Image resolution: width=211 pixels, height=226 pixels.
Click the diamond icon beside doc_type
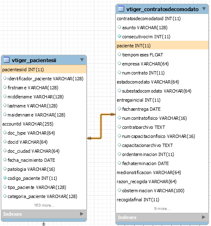(5, 133)
